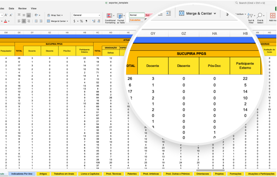Open Find & Select
This screenshot has height=177, width=277.
click(260, 18)
